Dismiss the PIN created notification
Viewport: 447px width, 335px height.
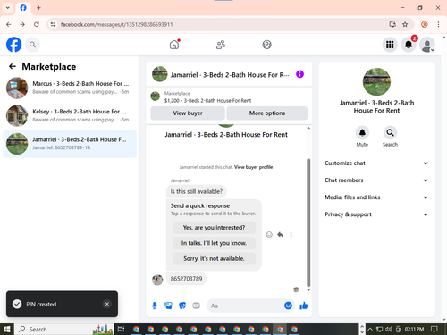(x=107, y=304)
